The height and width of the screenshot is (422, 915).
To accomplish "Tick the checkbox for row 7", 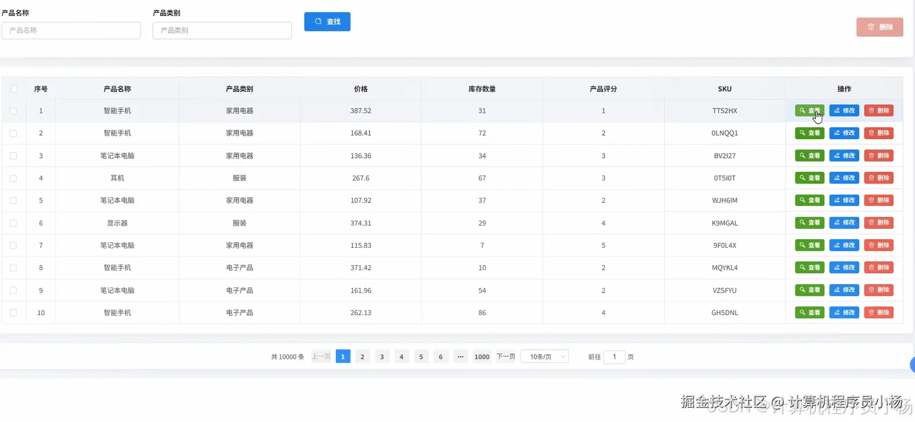I will pos(13,245).
